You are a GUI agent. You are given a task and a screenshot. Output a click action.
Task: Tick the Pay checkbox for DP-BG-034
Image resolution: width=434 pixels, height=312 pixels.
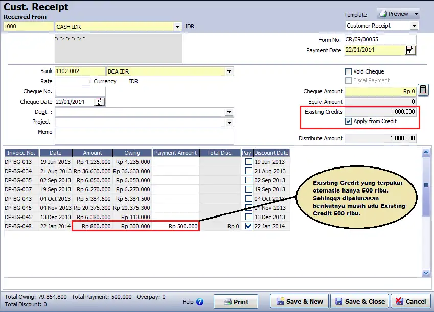[x=248, y=171]
